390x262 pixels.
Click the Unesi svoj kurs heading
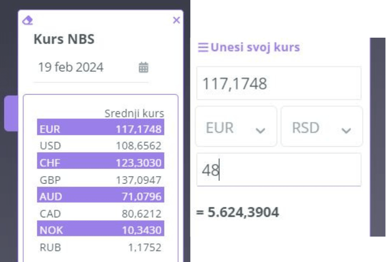255,47
